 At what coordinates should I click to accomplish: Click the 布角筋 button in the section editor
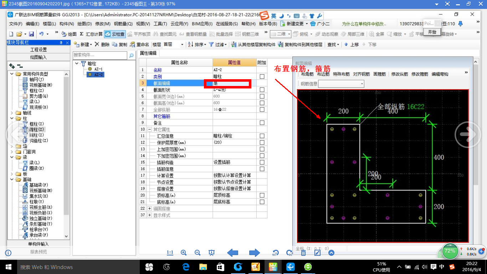coord(307,74)
